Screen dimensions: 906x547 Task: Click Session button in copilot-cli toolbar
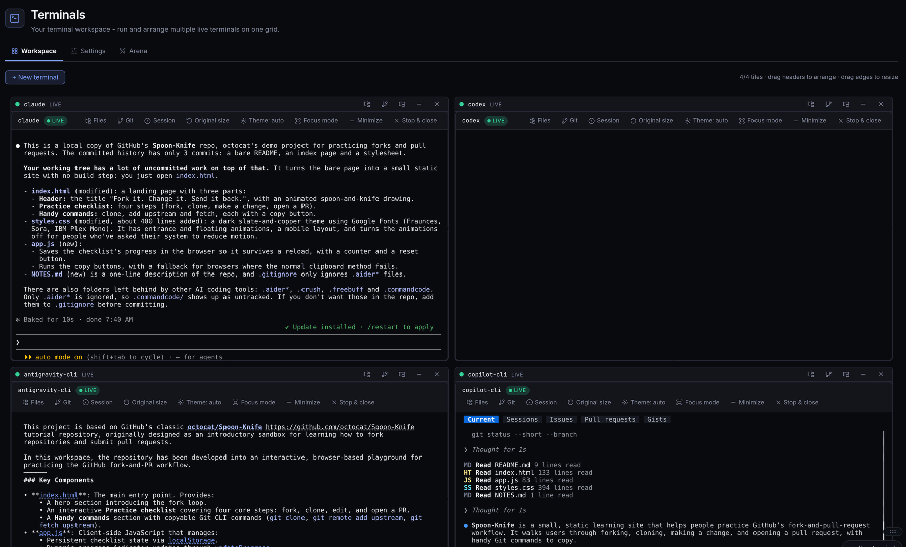point(542,402)
